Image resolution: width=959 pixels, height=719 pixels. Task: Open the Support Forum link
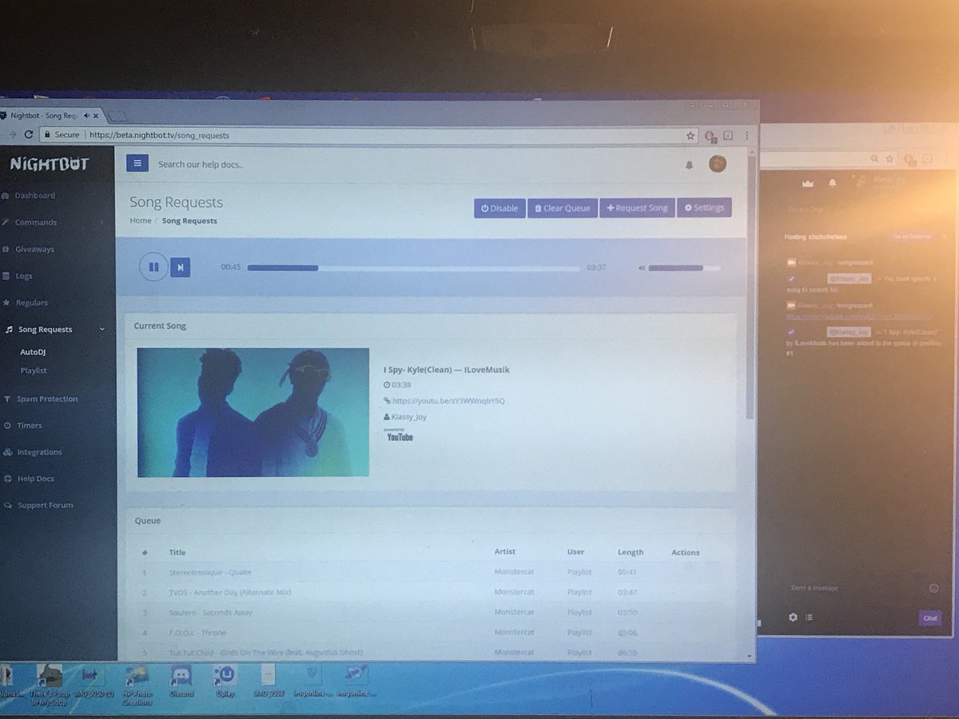[x=38, y=505]
